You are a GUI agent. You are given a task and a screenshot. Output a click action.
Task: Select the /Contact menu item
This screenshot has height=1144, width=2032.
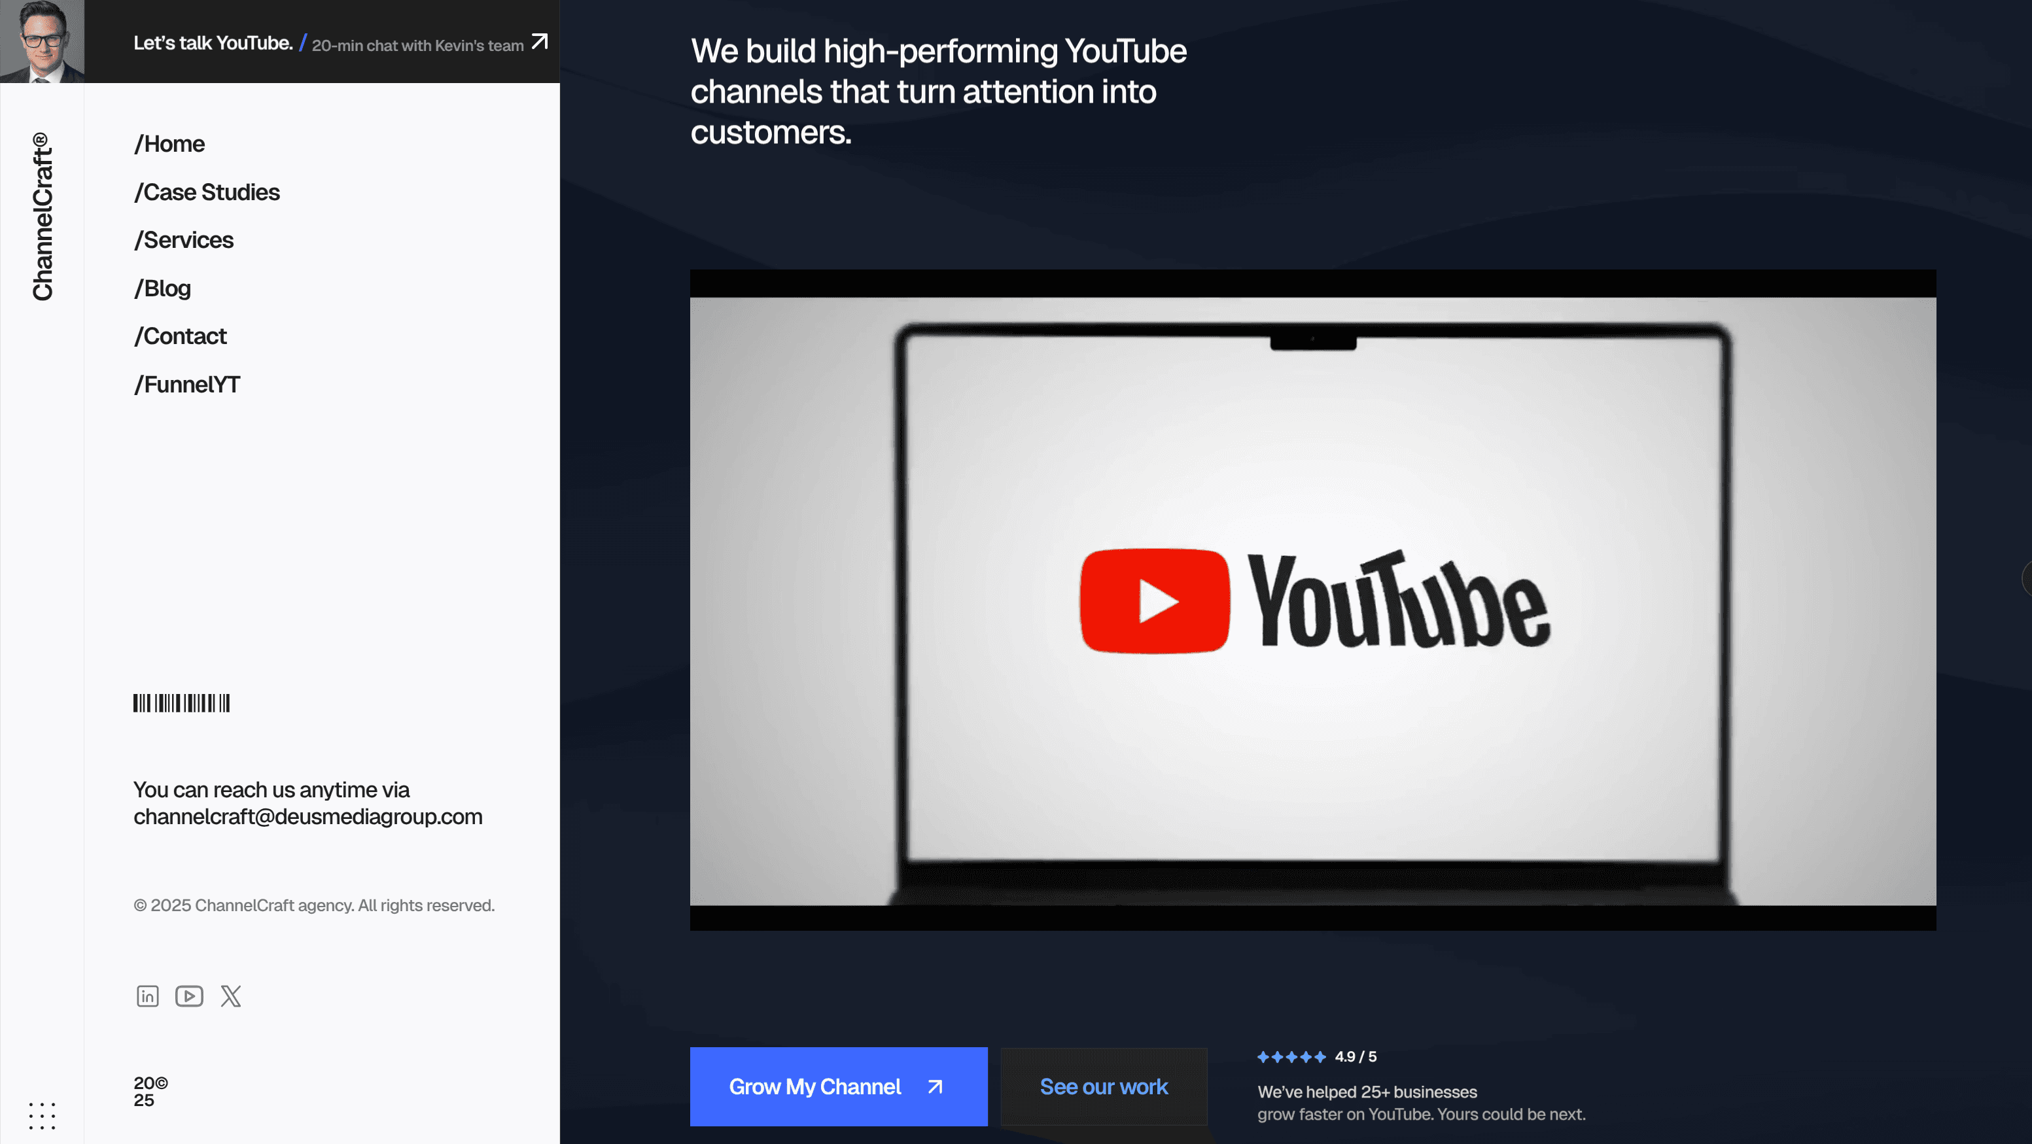point(181,337)
